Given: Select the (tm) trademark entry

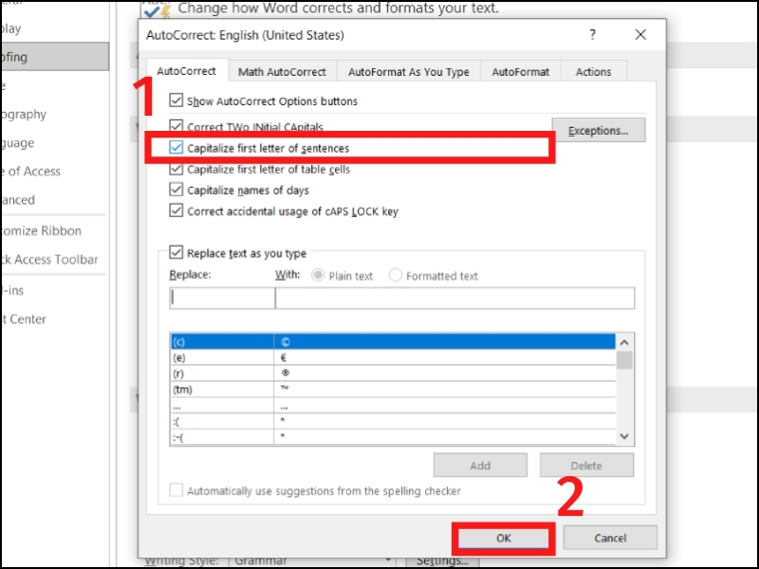Looking at the screenshot, I should [393, 389].
